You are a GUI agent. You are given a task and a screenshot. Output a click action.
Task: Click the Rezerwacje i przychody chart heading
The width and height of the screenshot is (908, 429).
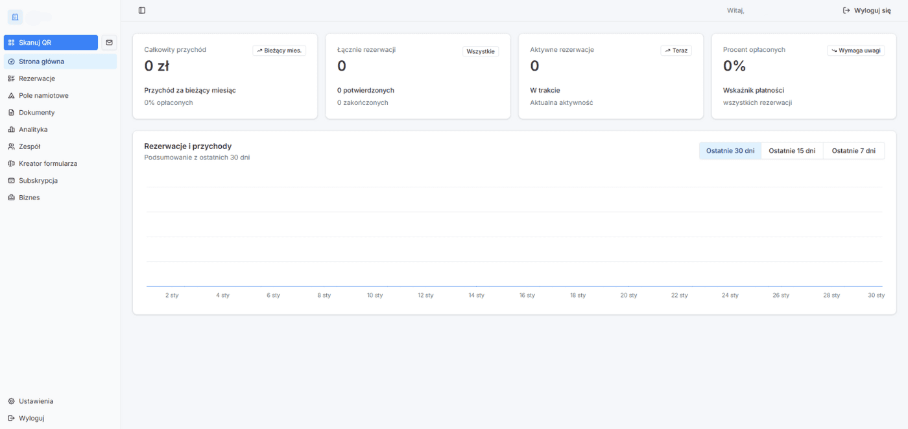click(188, 146)
